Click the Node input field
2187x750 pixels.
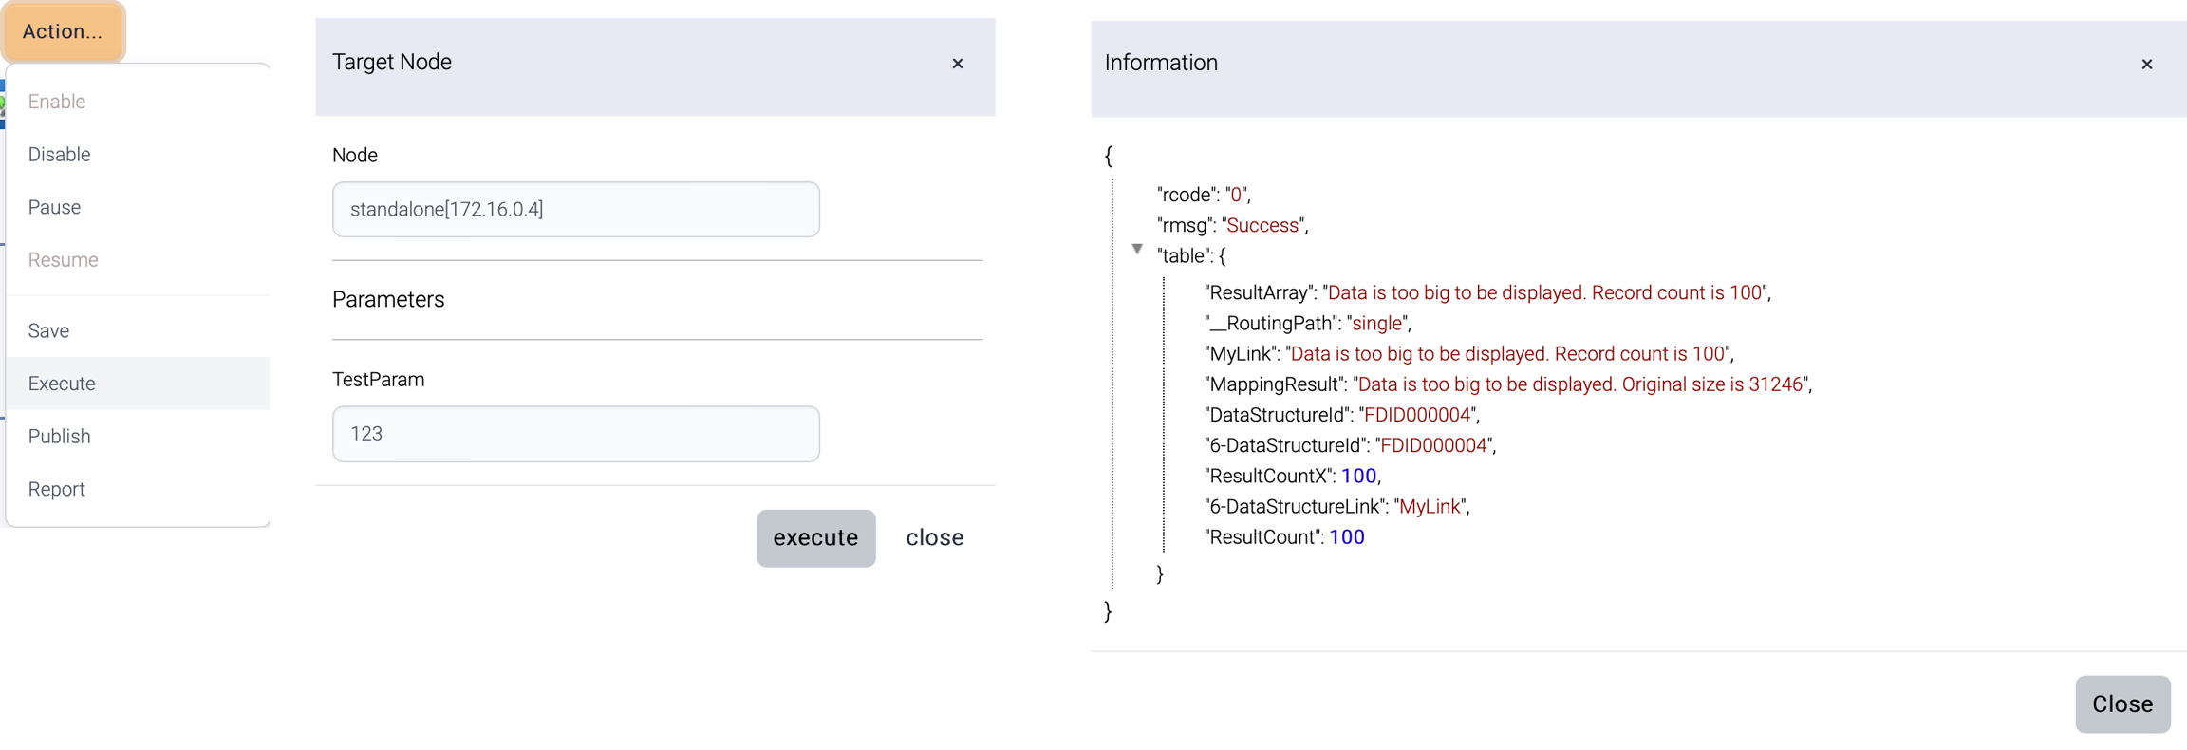click(575, 210)
